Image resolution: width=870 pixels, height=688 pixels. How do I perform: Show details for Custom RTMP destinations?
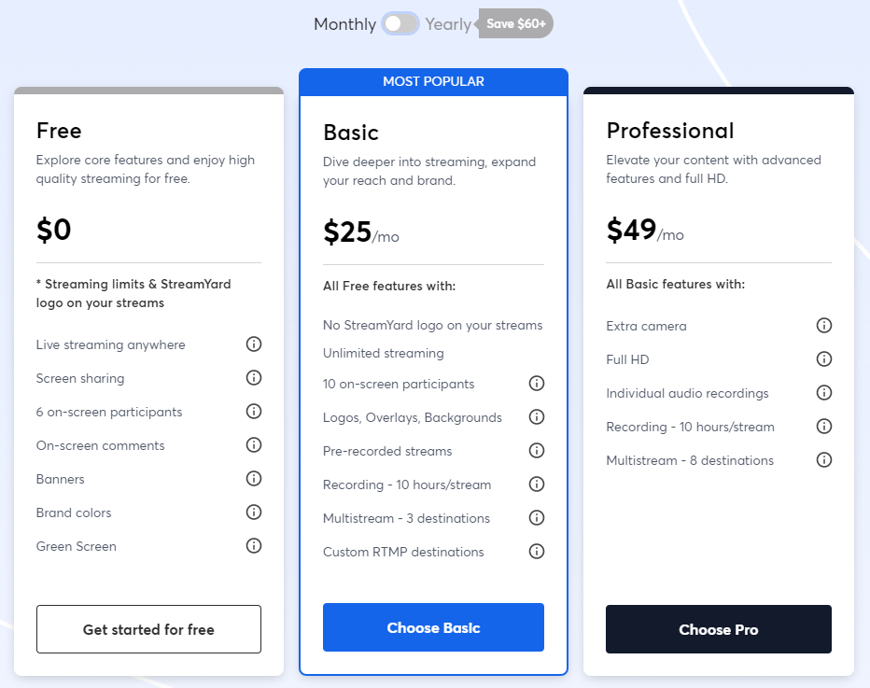[537, 551]
